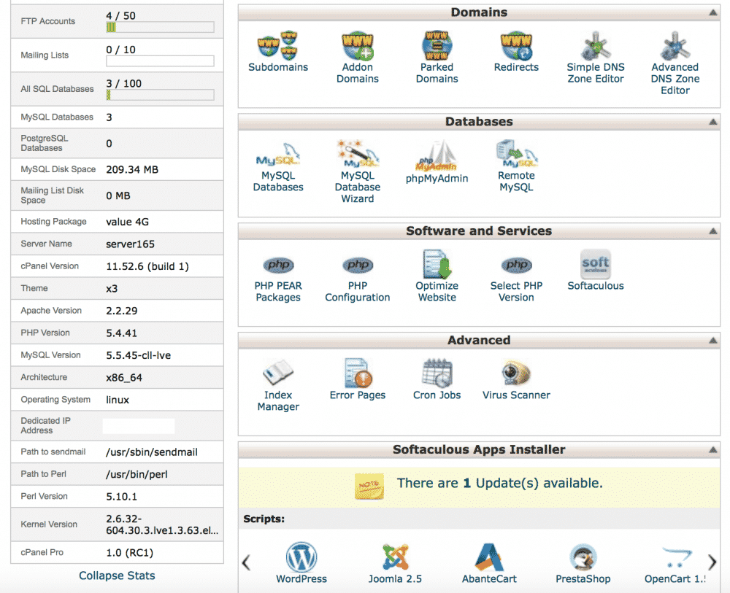Click the WordPress text link
This screenshot has height=593, width=730.
point(301,578)
